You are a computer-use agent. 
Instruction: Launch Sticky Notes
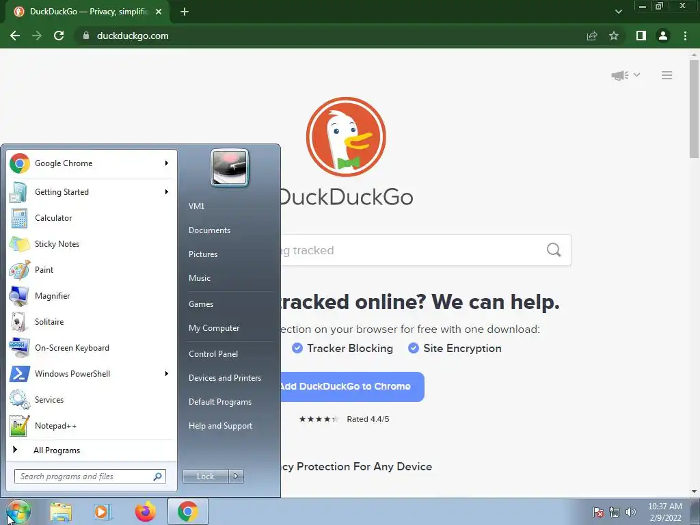pyautogui.click(x=91, y=244)
